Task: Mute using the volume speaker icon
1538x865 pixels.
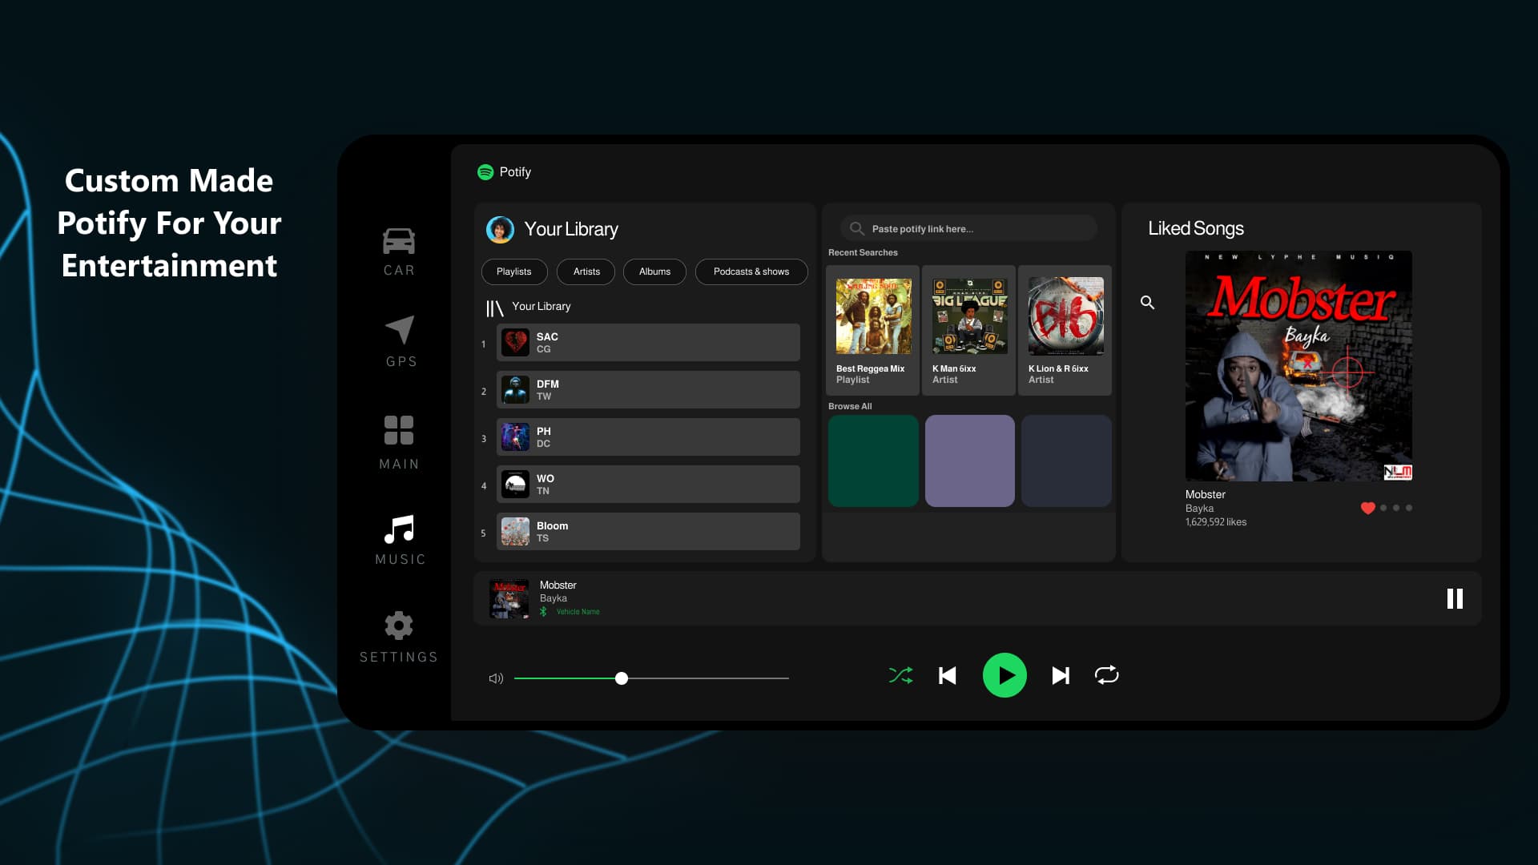Action: tap(496, 678)
